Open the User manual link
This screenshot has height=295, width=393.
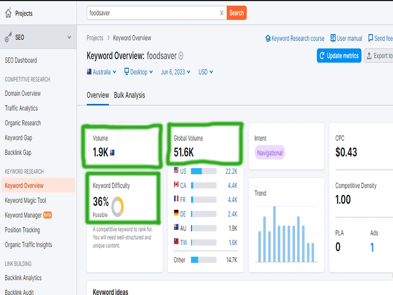346,39
